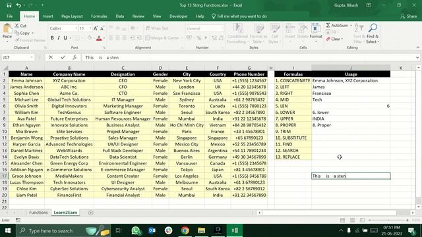Viewport: 422px width, 237px height.
Task: Add a new sheet with the plus icon
Action: click(x=91, y=213)
